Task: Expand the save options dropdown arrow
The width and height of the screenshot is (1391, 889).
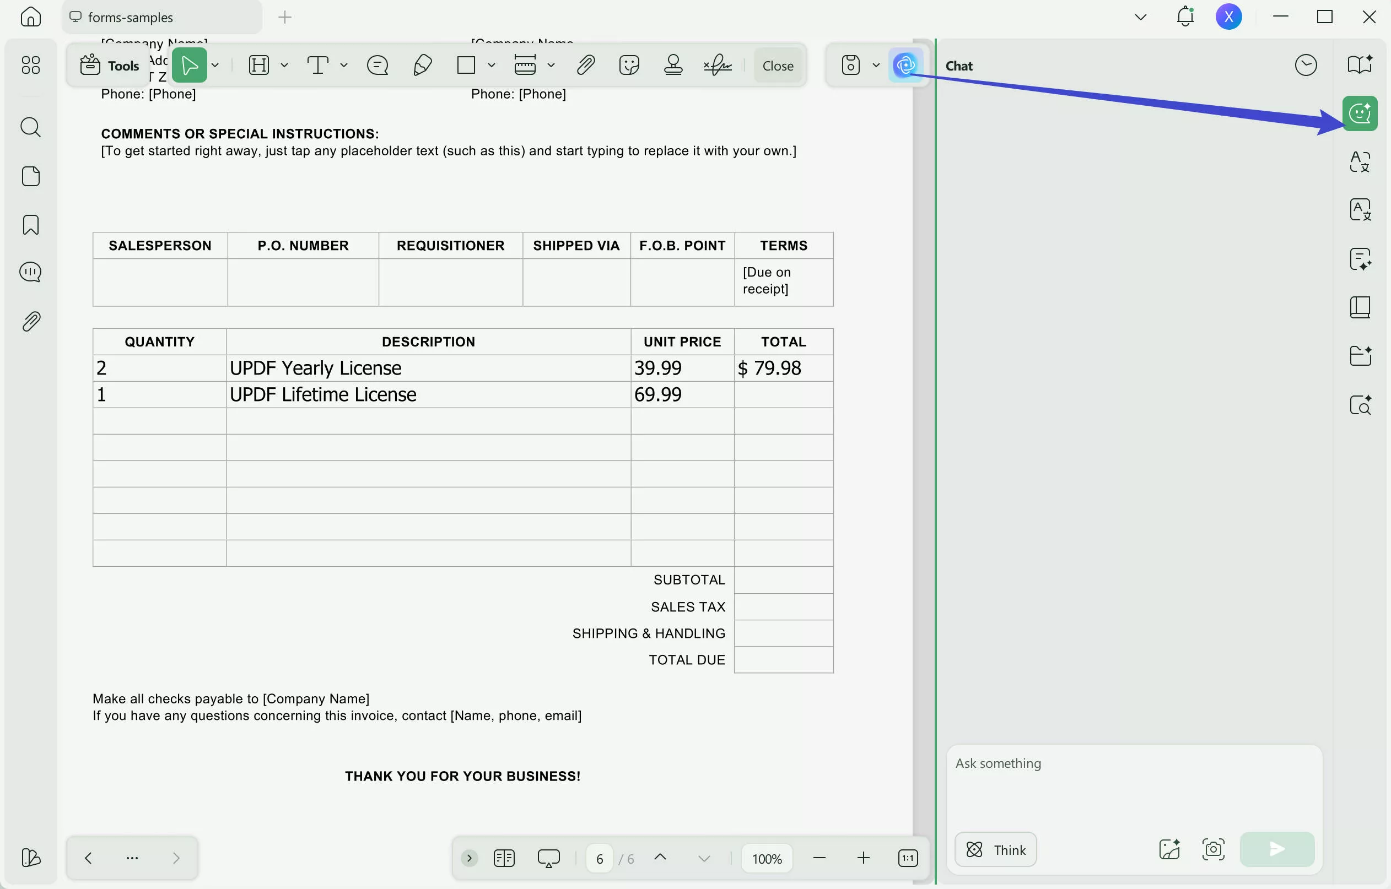Action: click(x=876, y=65)
